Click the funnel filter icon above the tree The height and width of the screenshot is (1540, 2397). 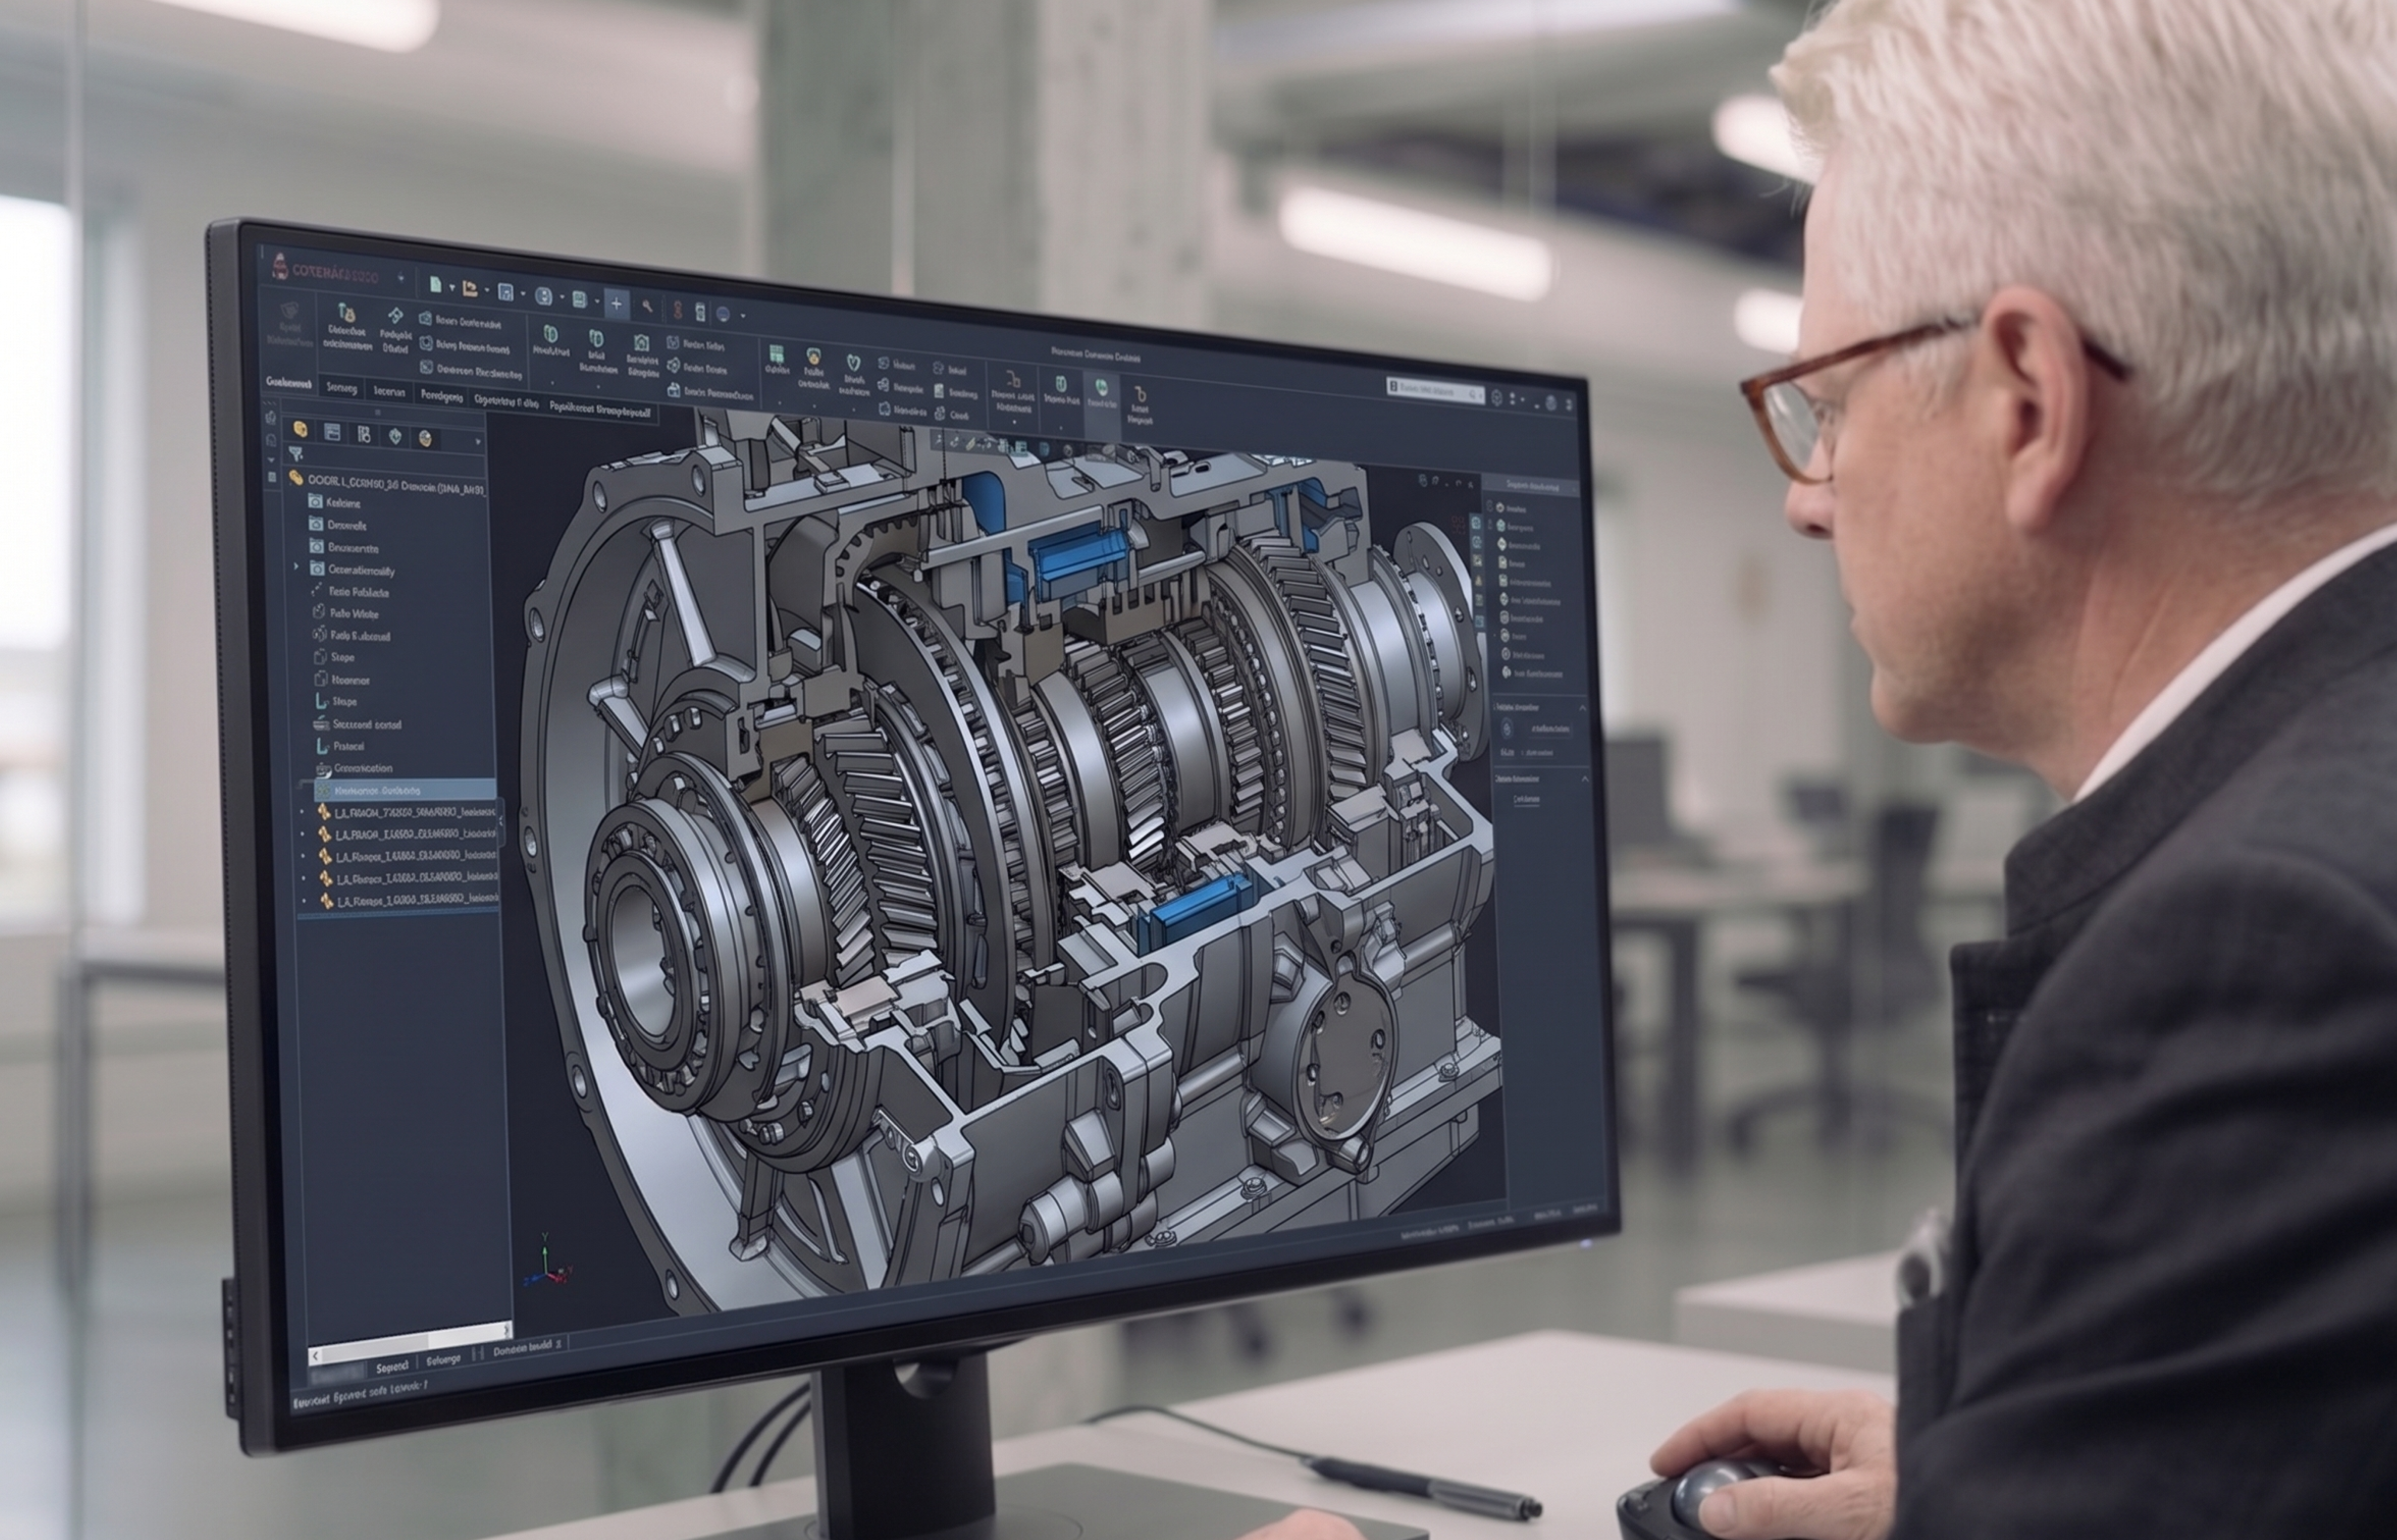click(x=296, y=454)
